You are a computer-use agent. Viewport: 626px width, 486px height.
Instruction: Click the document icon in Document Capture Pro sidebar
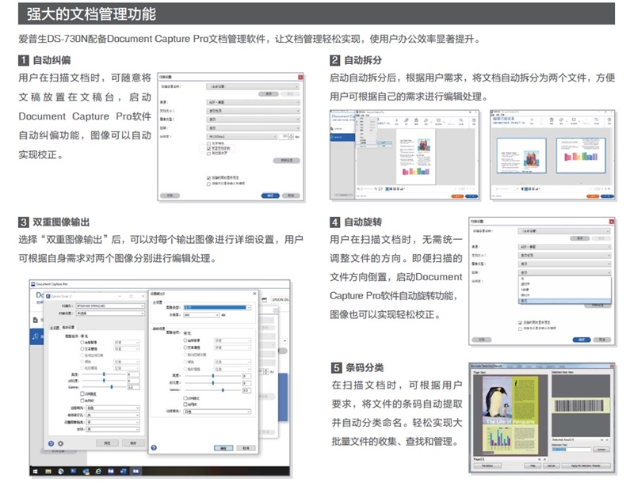tap(35, 320)
